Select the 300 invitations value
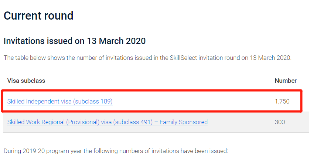 pyautogui.click(x=280, y=122)
